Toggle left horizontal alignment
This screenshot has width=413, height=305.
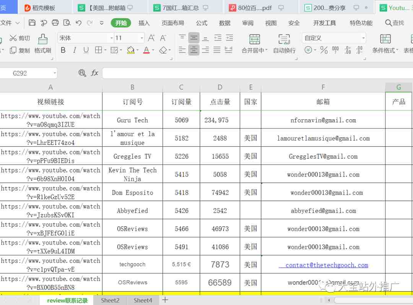coord(182,50)
